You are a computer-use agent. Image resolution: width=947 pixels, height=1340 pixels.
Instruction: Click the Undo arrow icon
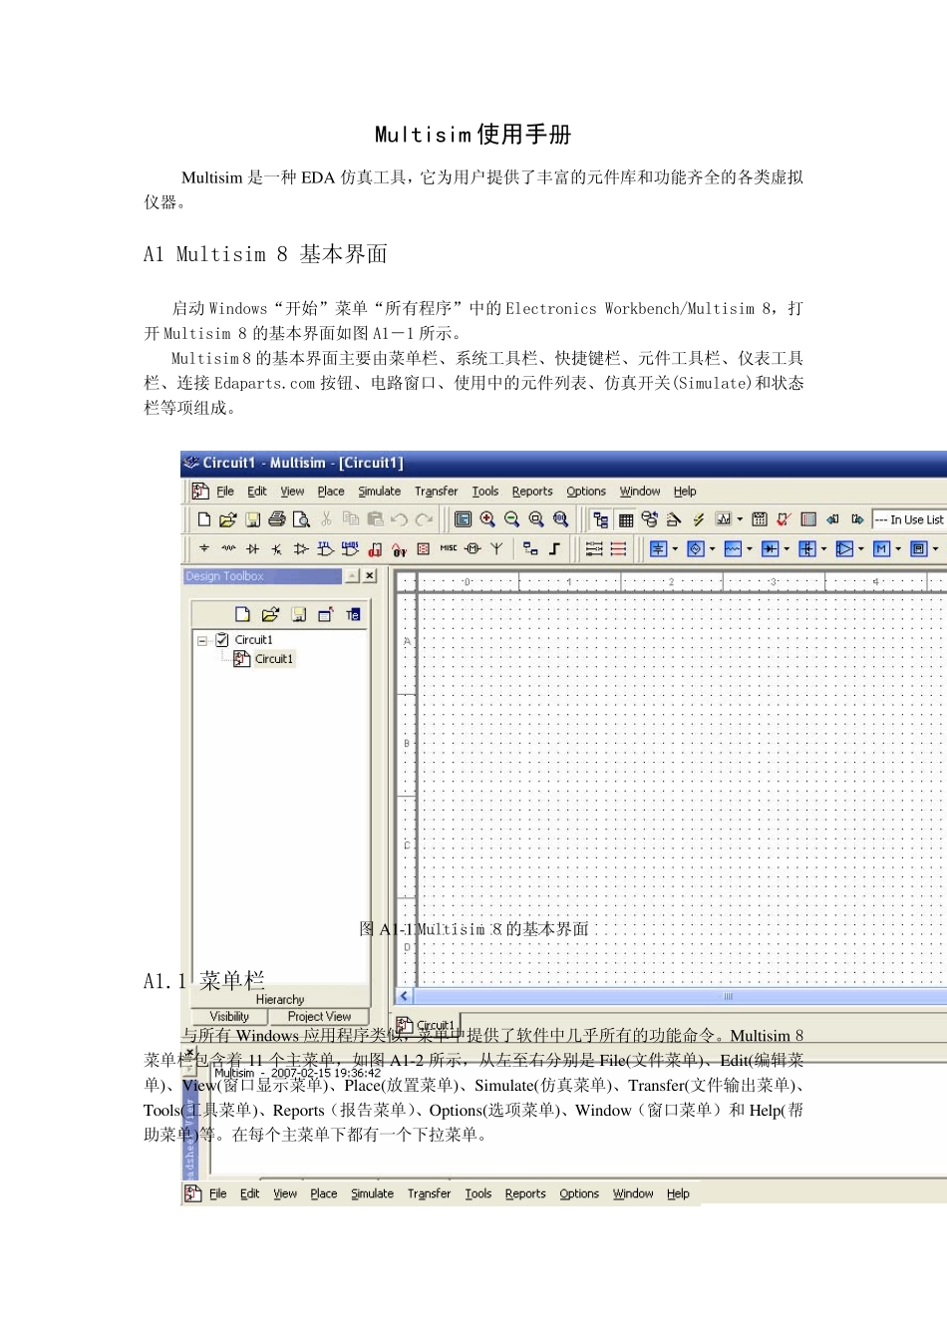tap(400, 519)
